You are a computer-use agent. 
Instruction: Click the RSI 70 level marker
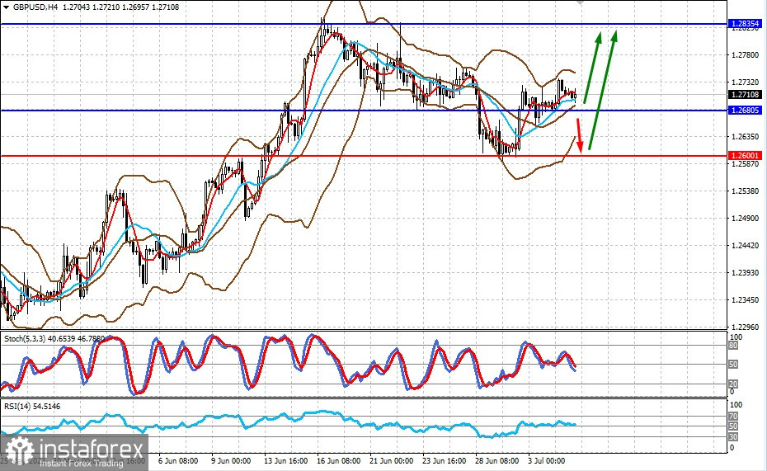point(733,417)
